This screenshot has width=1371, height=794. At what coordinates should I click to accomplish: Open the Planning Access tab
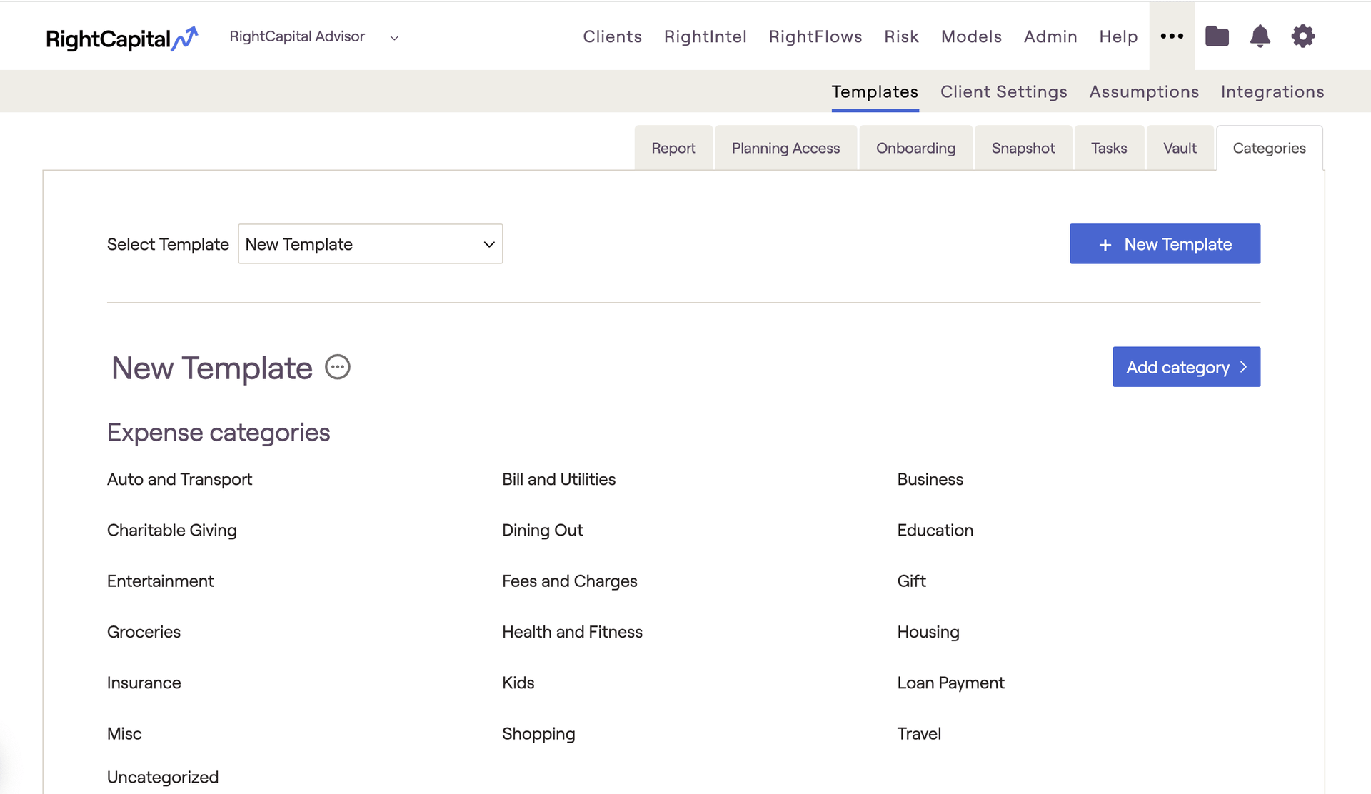point(785,148)
